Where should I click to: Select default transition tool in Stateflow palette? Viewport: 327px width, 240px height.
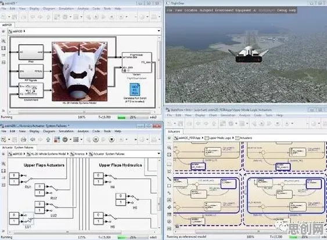[x=169, y=179]
